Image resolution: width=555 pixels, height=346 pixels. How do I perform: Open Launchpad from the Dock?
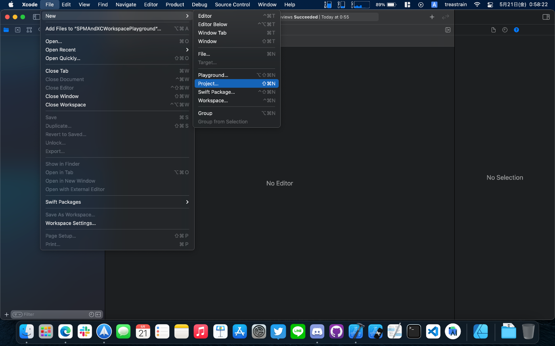coord(46,331)
